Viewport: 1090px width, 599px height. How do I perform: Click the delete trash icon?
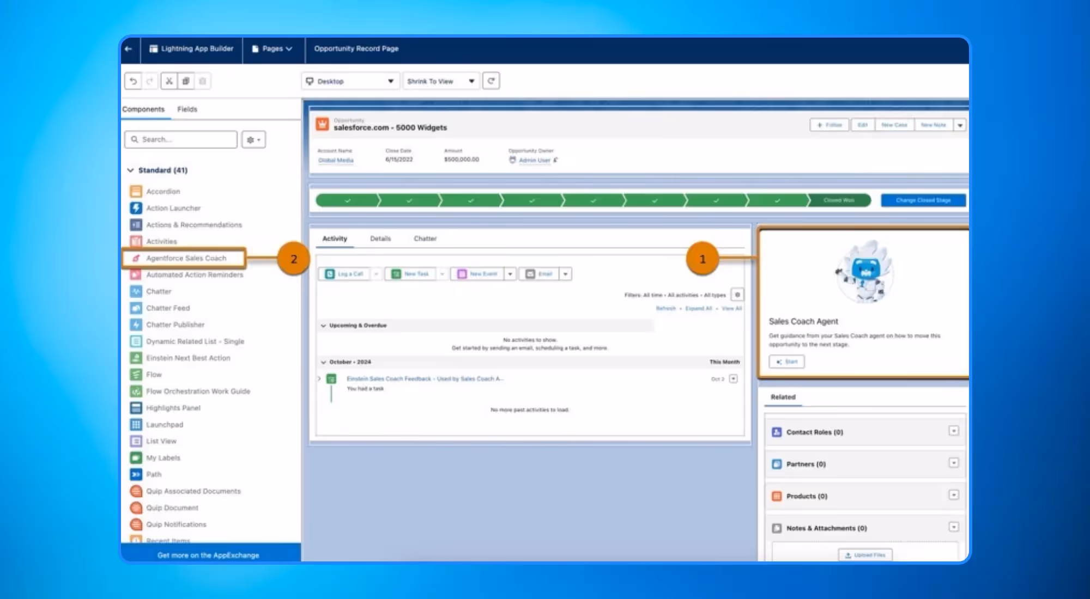tap(202, 81)
